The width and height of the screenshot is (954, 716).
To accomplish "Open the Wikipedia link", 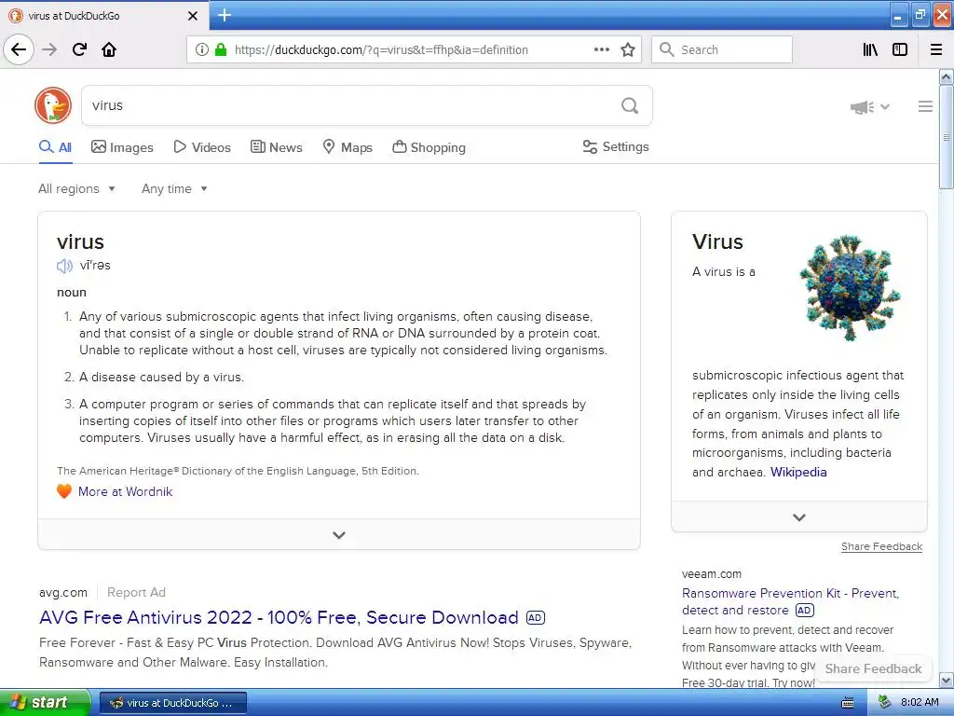I will pos(798,472).
